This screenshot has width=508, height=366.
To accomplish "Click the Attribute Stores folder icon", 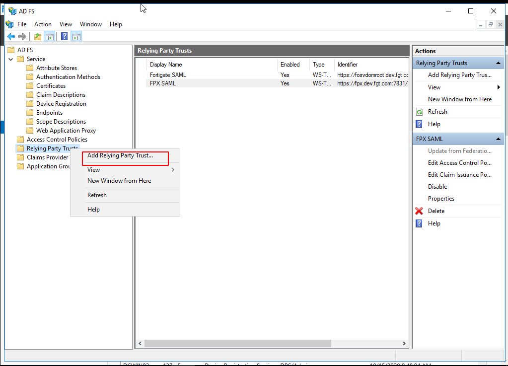I will pos(30,68).
